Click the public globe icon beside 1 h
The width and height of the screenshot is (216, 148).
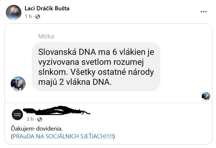click(38, 16)
